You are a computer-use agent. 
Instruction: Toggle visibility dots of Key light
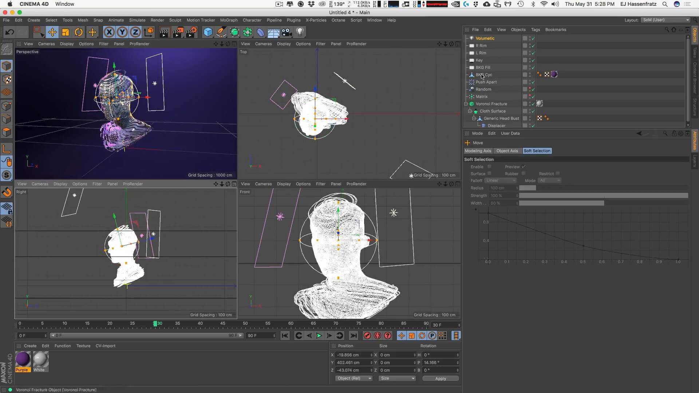click(x=530, y=60)
